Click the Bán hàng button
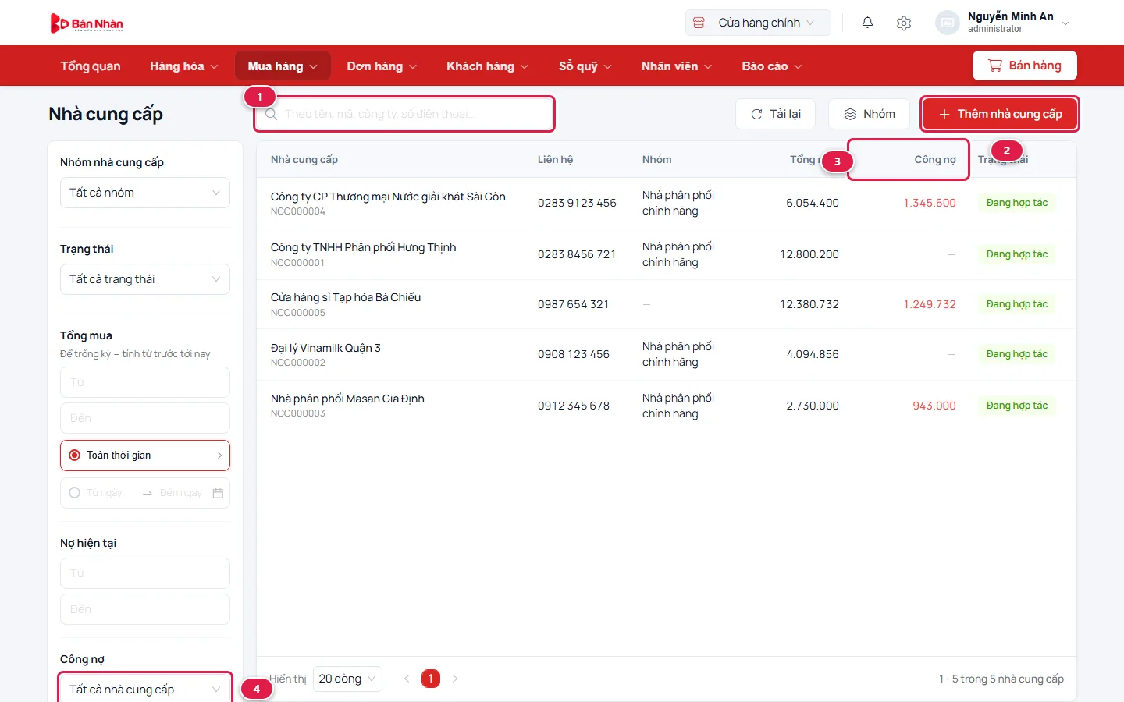Image resolution: width=1124 pixels, height=702 pixels. click(x=1025, y=66)
